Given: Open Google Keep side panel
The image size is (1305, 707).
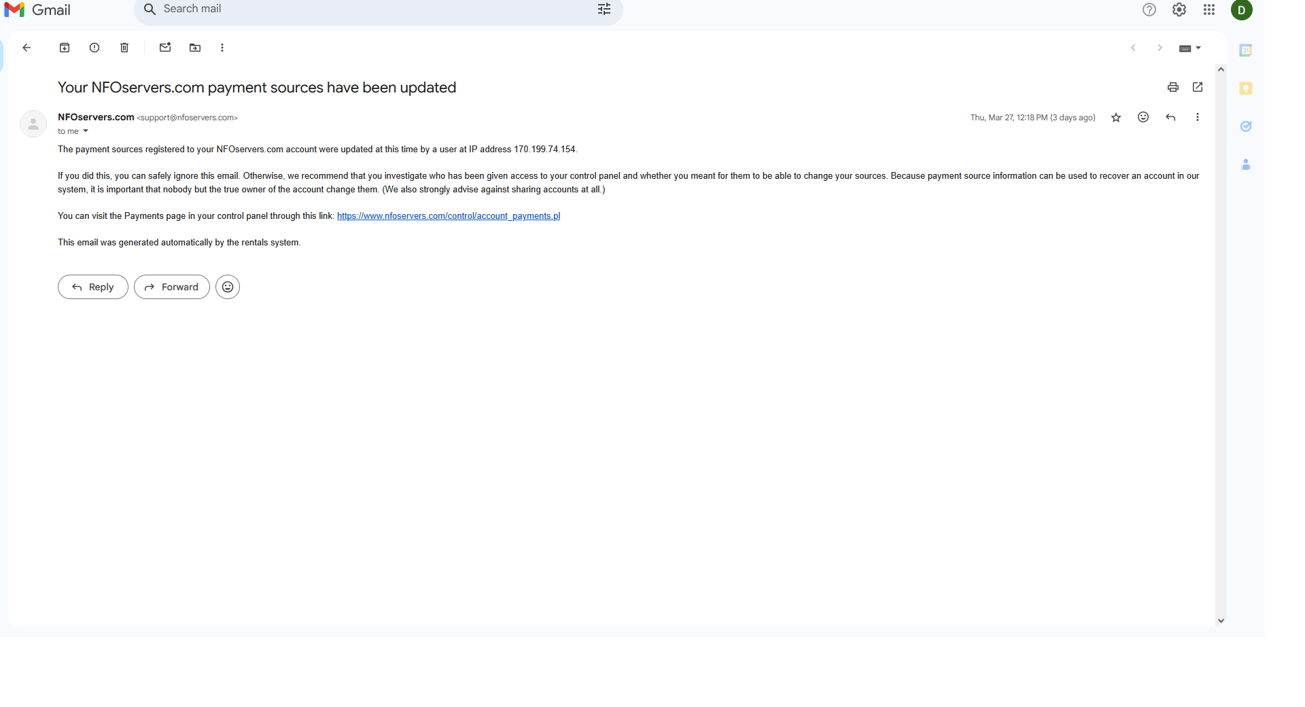Looking at the screenshot, I should 1246,88.
